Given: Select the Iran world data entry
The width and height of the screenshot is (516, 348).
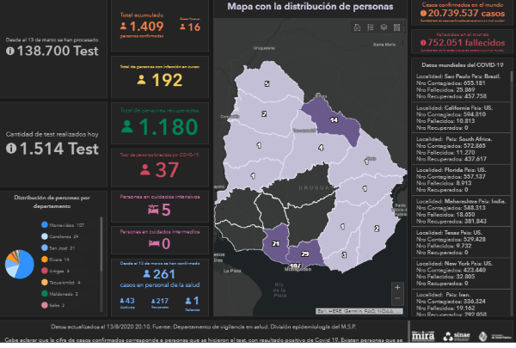Looking at the screenshot, I should tap(461, 303).
